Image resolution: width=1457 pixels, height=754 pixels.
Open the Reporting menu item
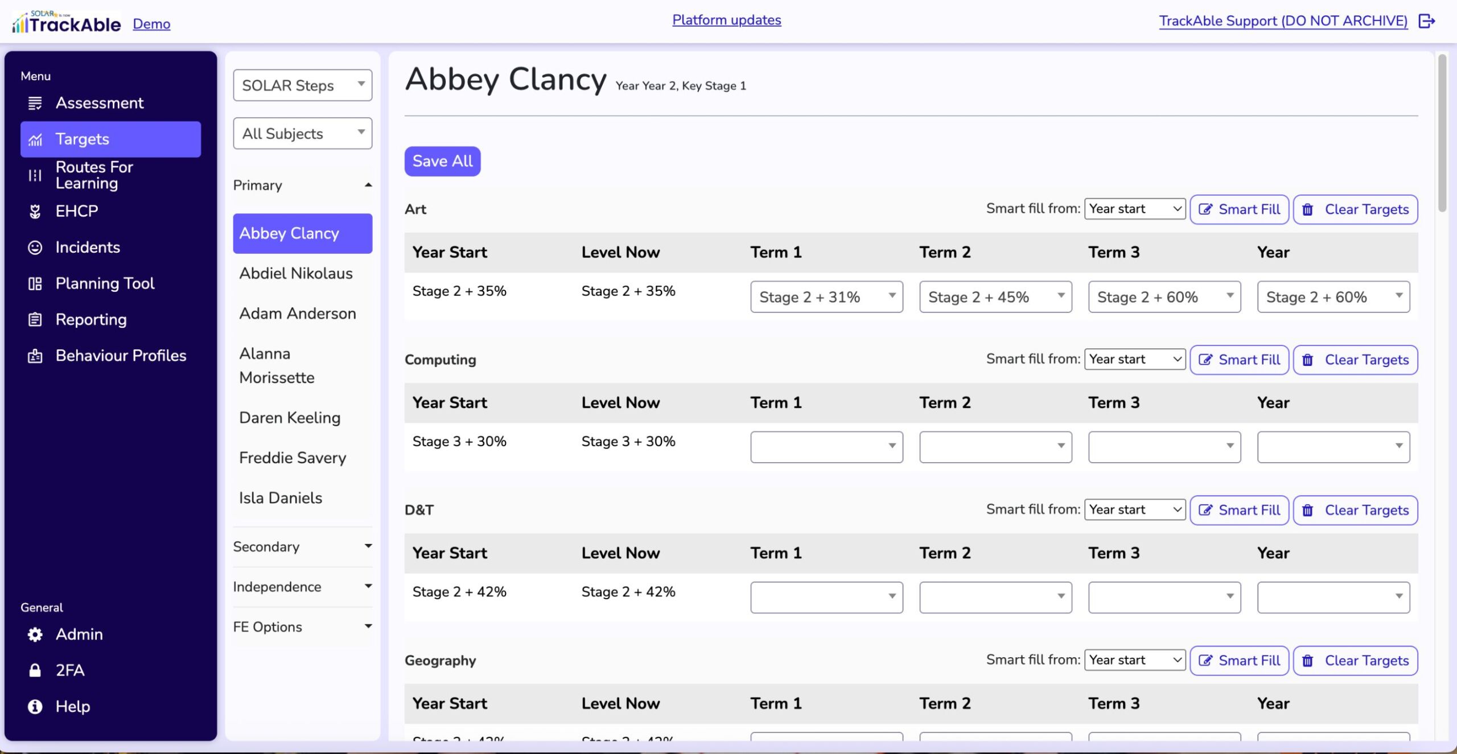pos(91,320)
